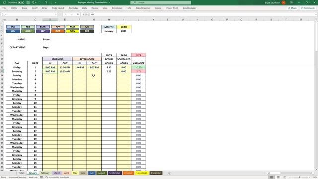Switch to the March sheet tab
This screenshot has width=318, height=179.
point(57,173)
